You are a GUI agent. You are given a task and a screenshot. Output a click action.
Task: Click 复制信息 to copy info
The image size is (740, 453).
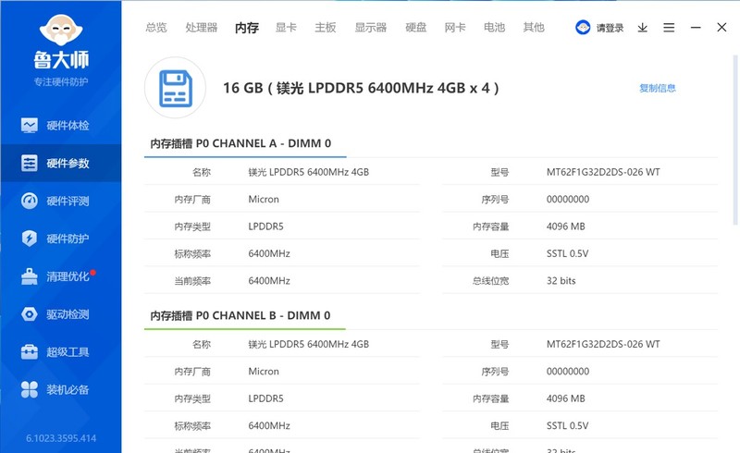[x=658, y=88]
